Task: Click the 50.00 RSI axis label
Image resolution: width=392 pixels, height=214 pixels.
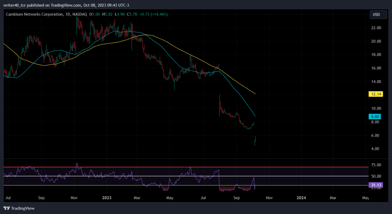Action: [376, 176]
